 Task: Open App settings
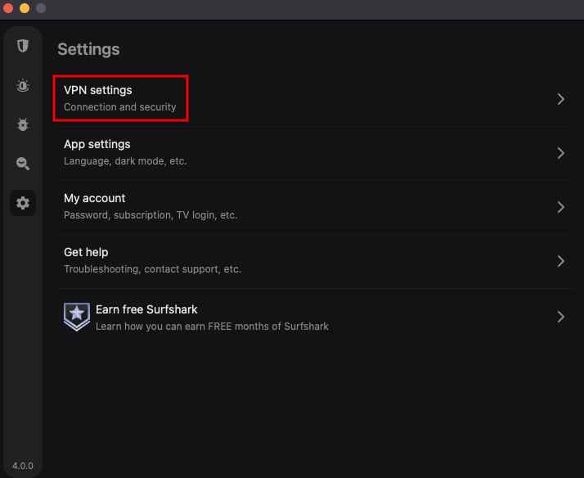pyautogui.click(x=314, y=153)
